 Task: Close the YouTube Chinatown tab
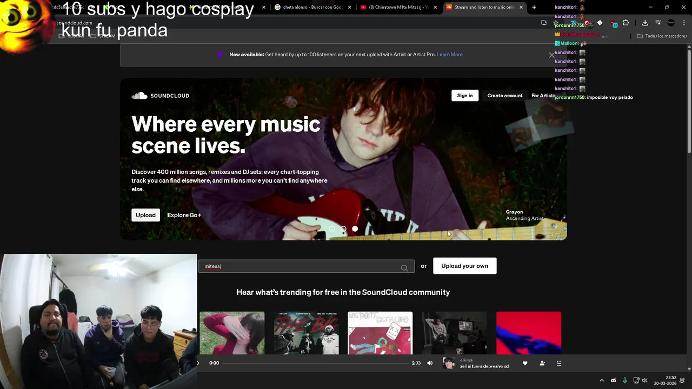click(x=435, y=7)
